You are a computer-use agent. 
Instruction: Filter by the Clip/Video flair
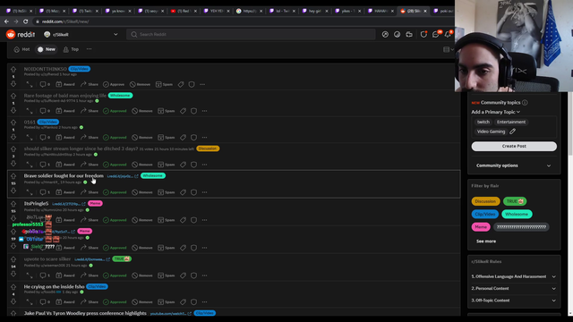[x=485, y=214]
